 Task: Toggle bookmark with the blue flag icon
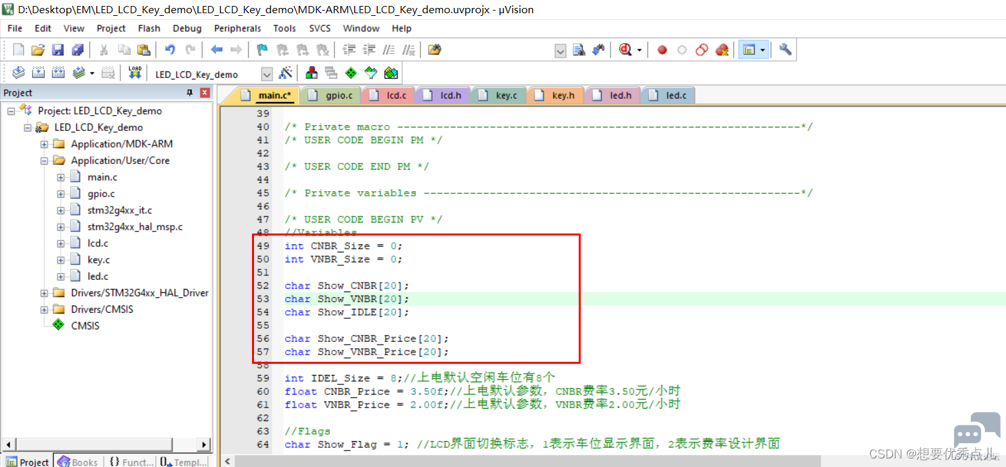tap(263, 50)
